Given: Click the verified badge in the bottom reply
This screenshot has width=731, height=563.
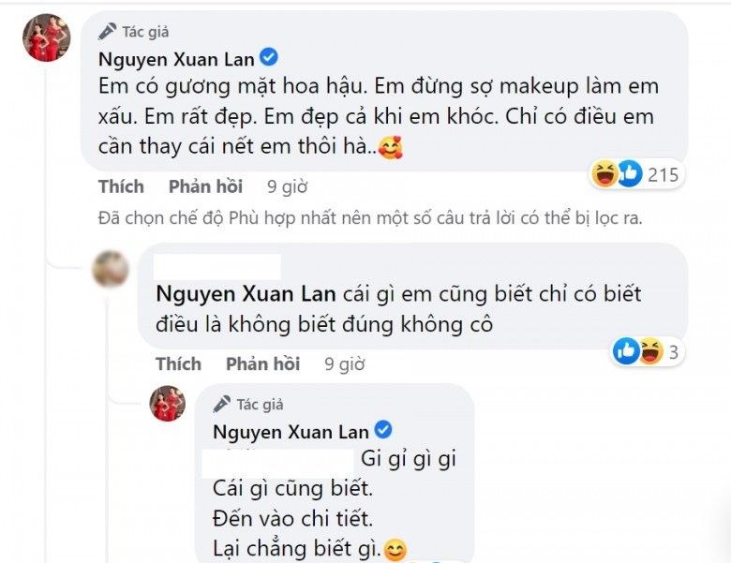Looking at the screenshot, I should tap(383, 430).
